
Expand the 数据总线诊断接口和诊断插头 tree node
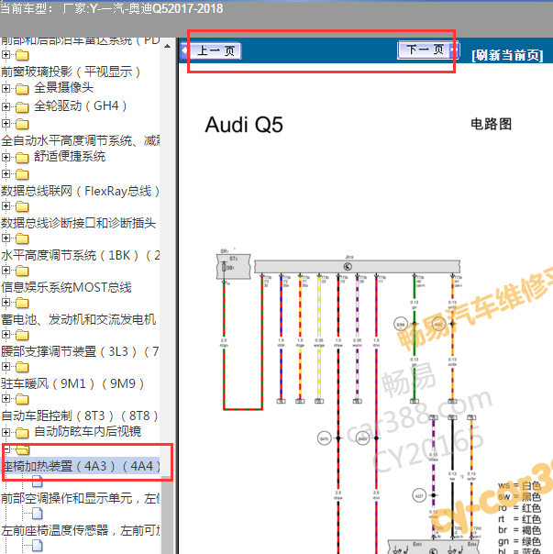click(x=6, y=206)
